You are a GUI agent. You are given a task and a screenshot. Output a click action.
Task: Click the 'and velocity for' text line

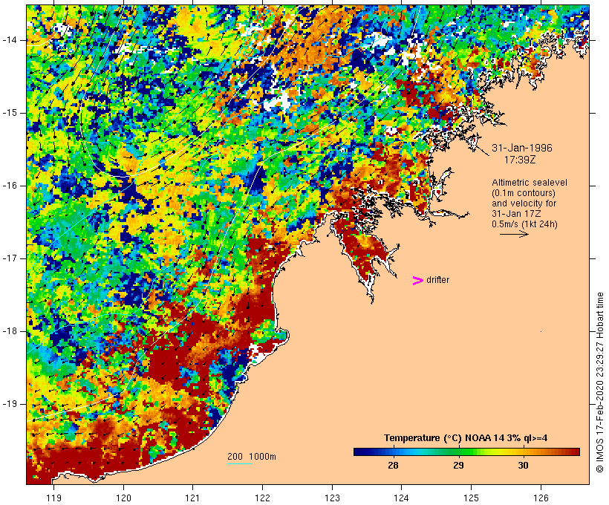tap(524, 203)
